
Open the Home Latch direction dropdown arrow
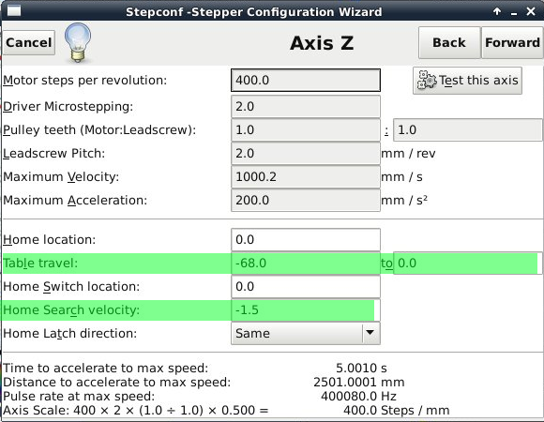click(x=370, y=333)
